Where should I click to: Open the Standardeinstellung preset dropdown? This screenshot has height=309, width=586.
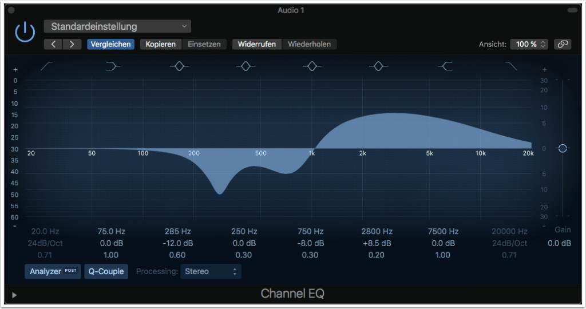tap(117, 26)
